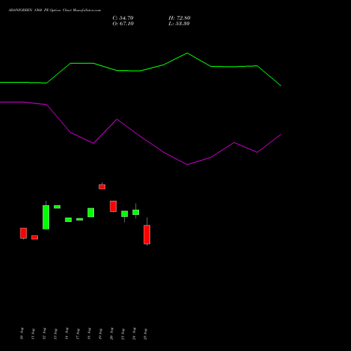
Task: Click the close value C: 54.70
Action: [x=123, y=18]
